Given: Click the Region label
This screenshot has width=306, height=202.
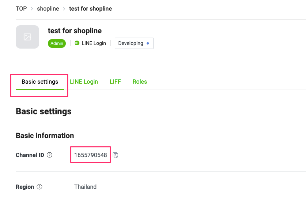Looking at the screenshot, I should 25,187.
